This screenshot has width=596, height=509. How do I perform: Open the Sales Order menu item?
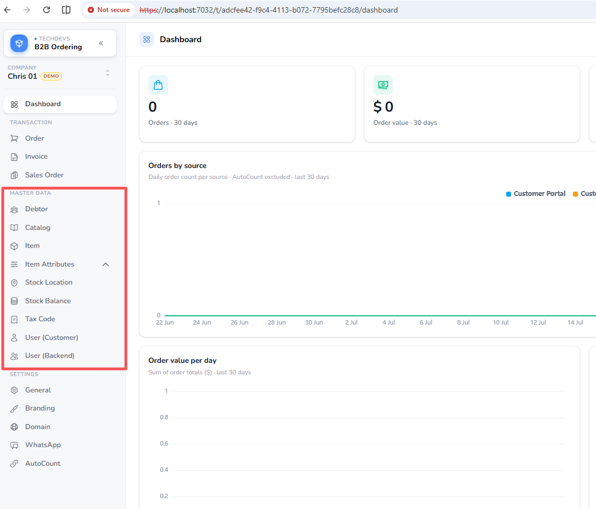tap(60, 175)
